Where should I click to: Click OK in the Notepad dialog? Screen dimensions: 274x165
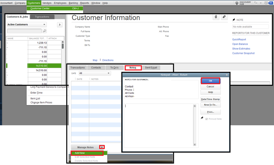point(210,81)
